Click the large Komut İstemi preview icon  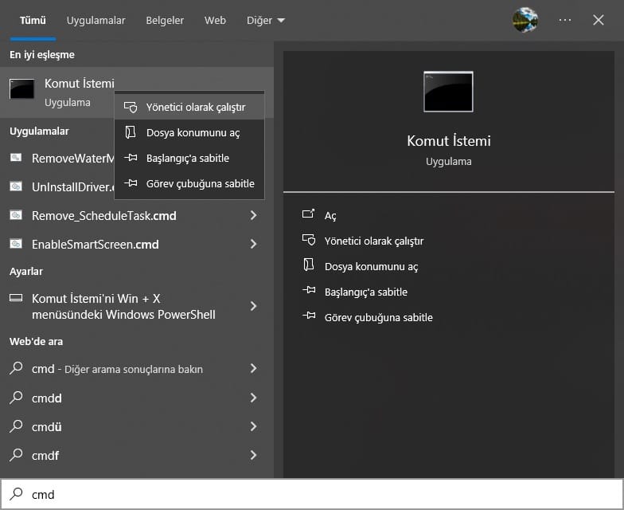[448, 92]
